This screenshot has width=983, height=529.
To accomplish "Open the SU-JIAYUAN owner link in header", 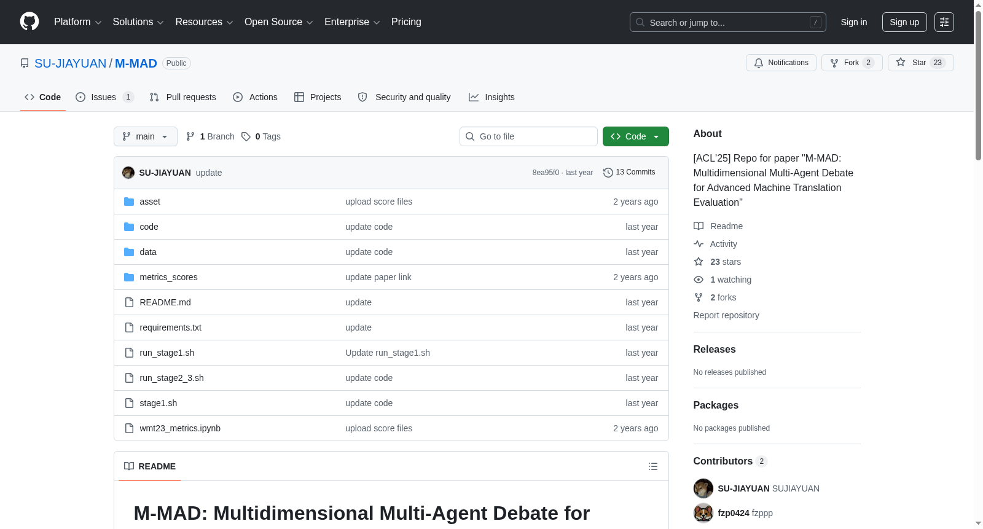I will pos(71,63).
